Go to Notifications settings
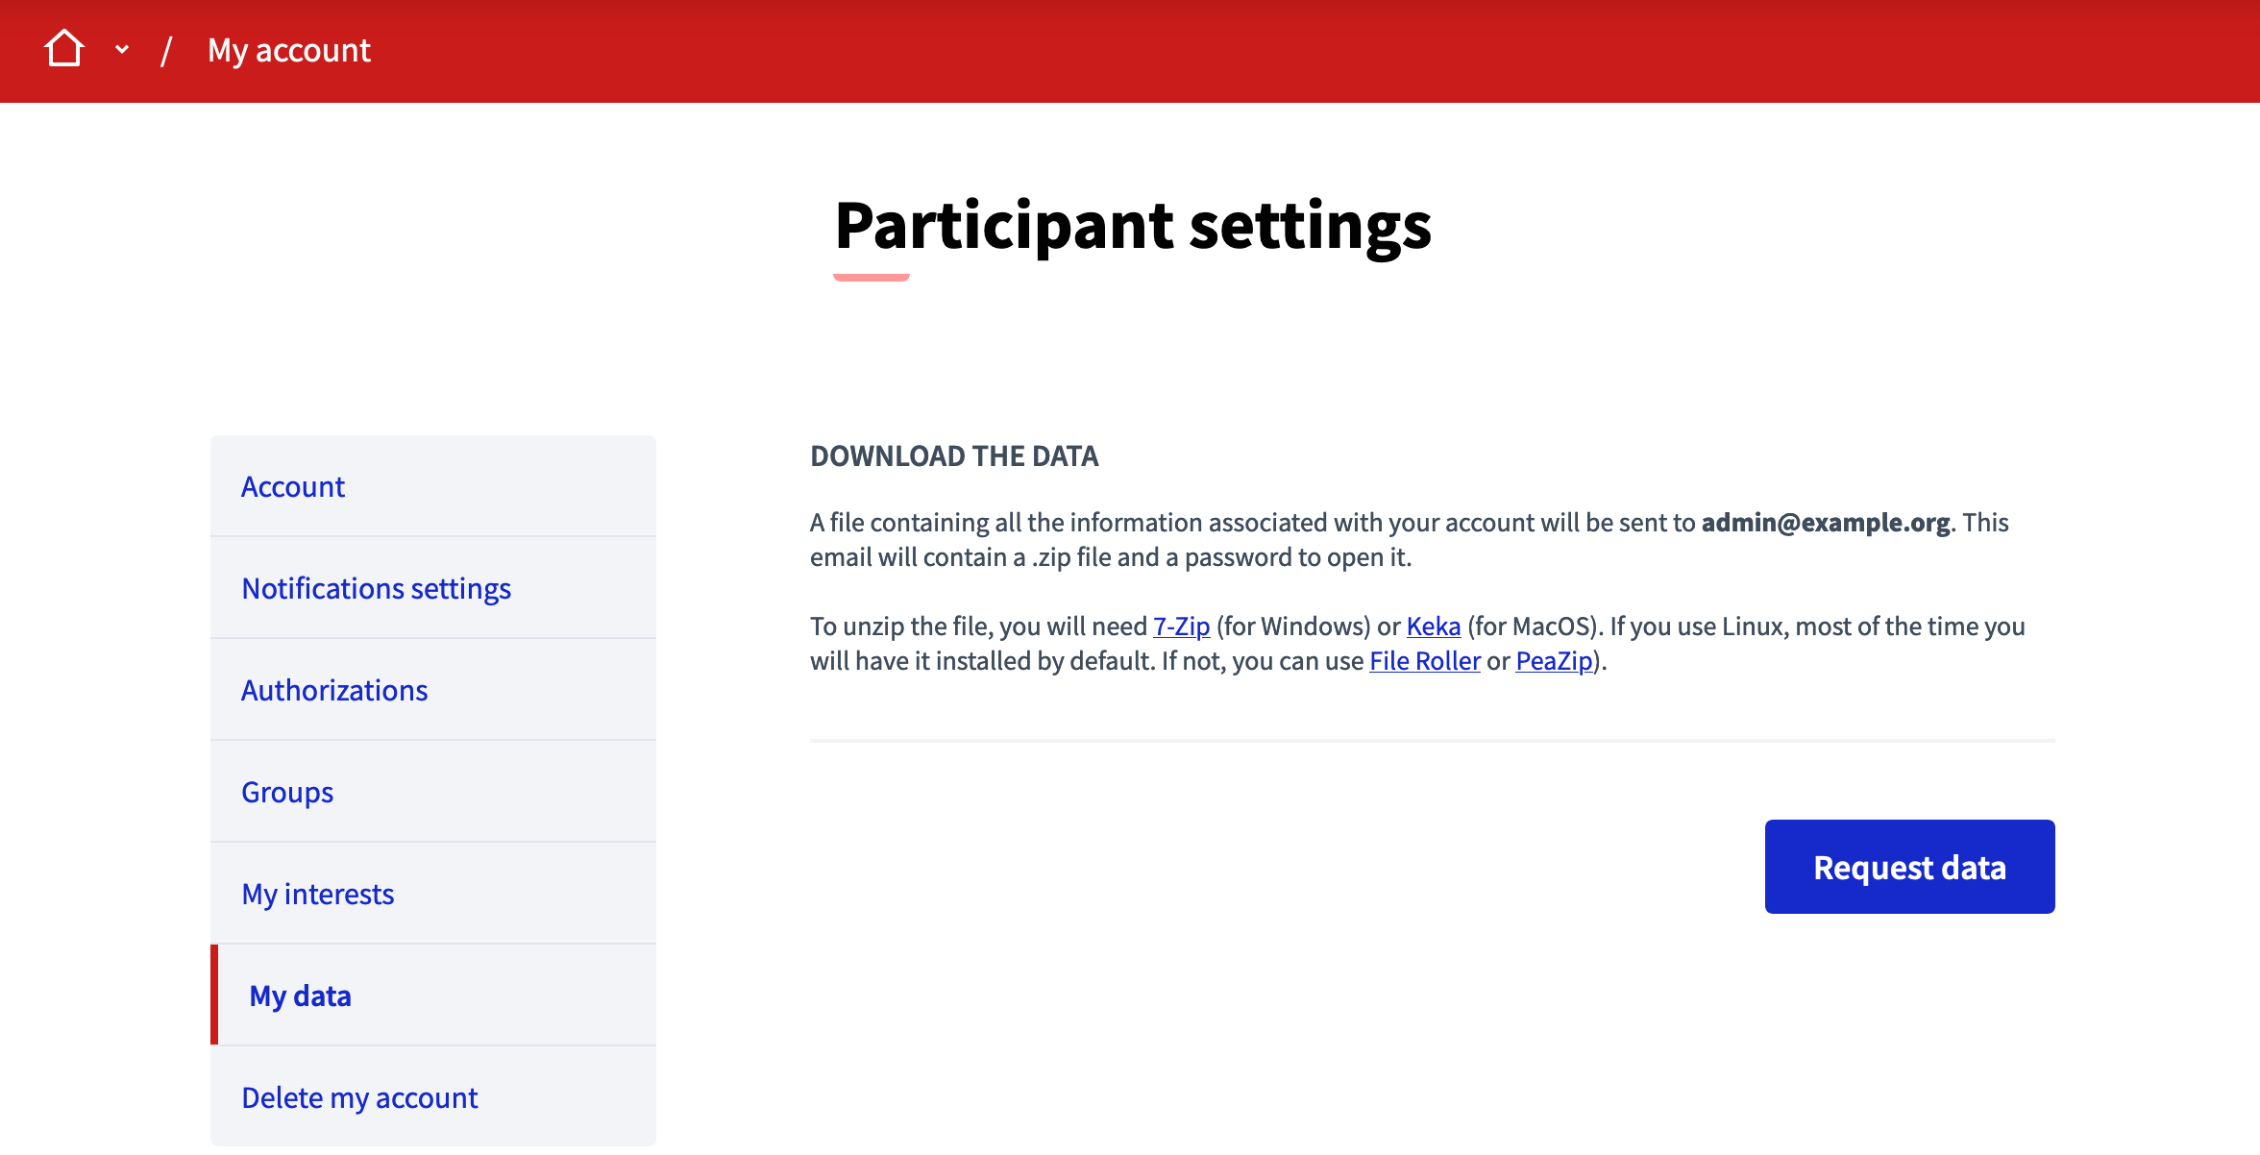The image size is (2260, 1155). coord(376,589)
